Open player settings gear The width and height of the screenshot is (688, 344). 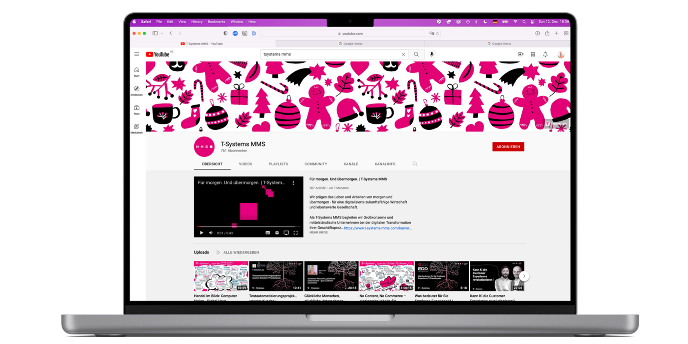coord(277,233)
